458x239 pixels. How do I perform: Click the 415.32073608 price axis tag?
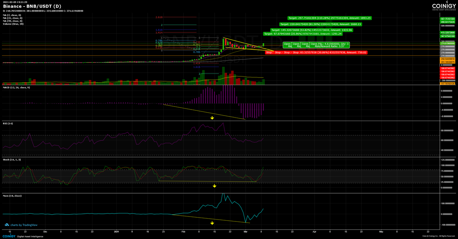[x=447, y=33]
